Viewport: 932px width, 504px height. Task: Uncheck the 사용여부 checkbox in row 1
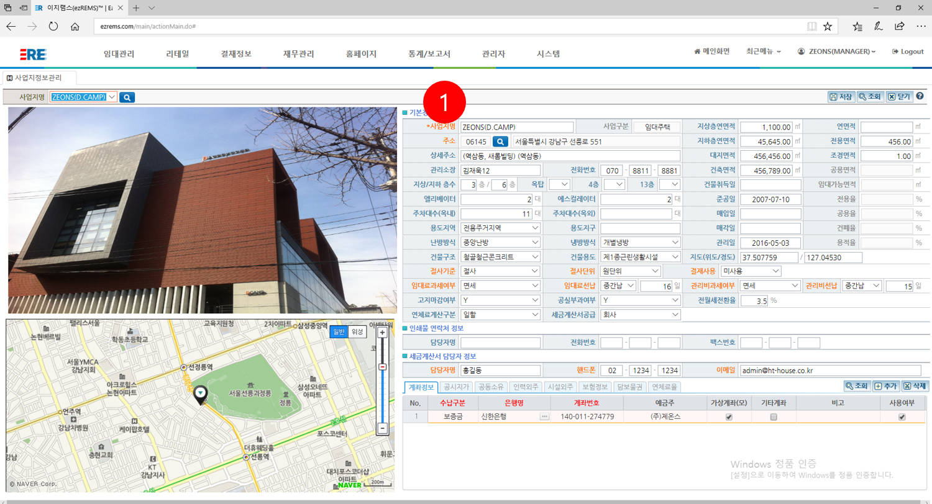(x=902, y=417)
